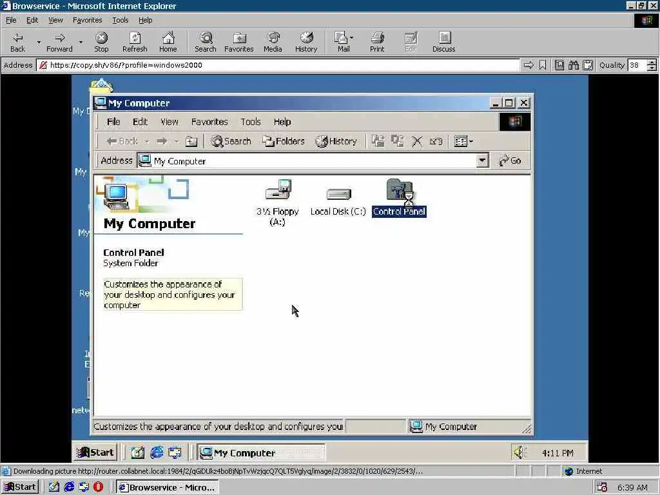
Task: Click the bookmark ribbon icon near Quality
Action: (x=543, y=65)
